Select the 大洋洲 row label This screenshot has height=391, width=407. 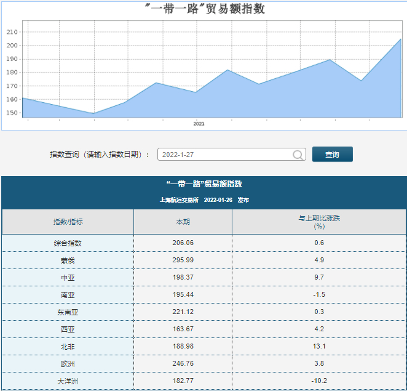[68, 381]
